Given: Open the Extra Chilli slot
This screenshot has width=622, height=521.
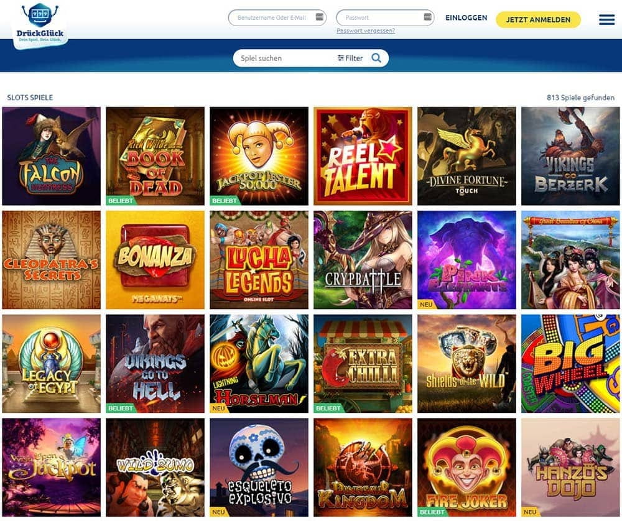Looking at the screenshot, I should coord(363,364).
